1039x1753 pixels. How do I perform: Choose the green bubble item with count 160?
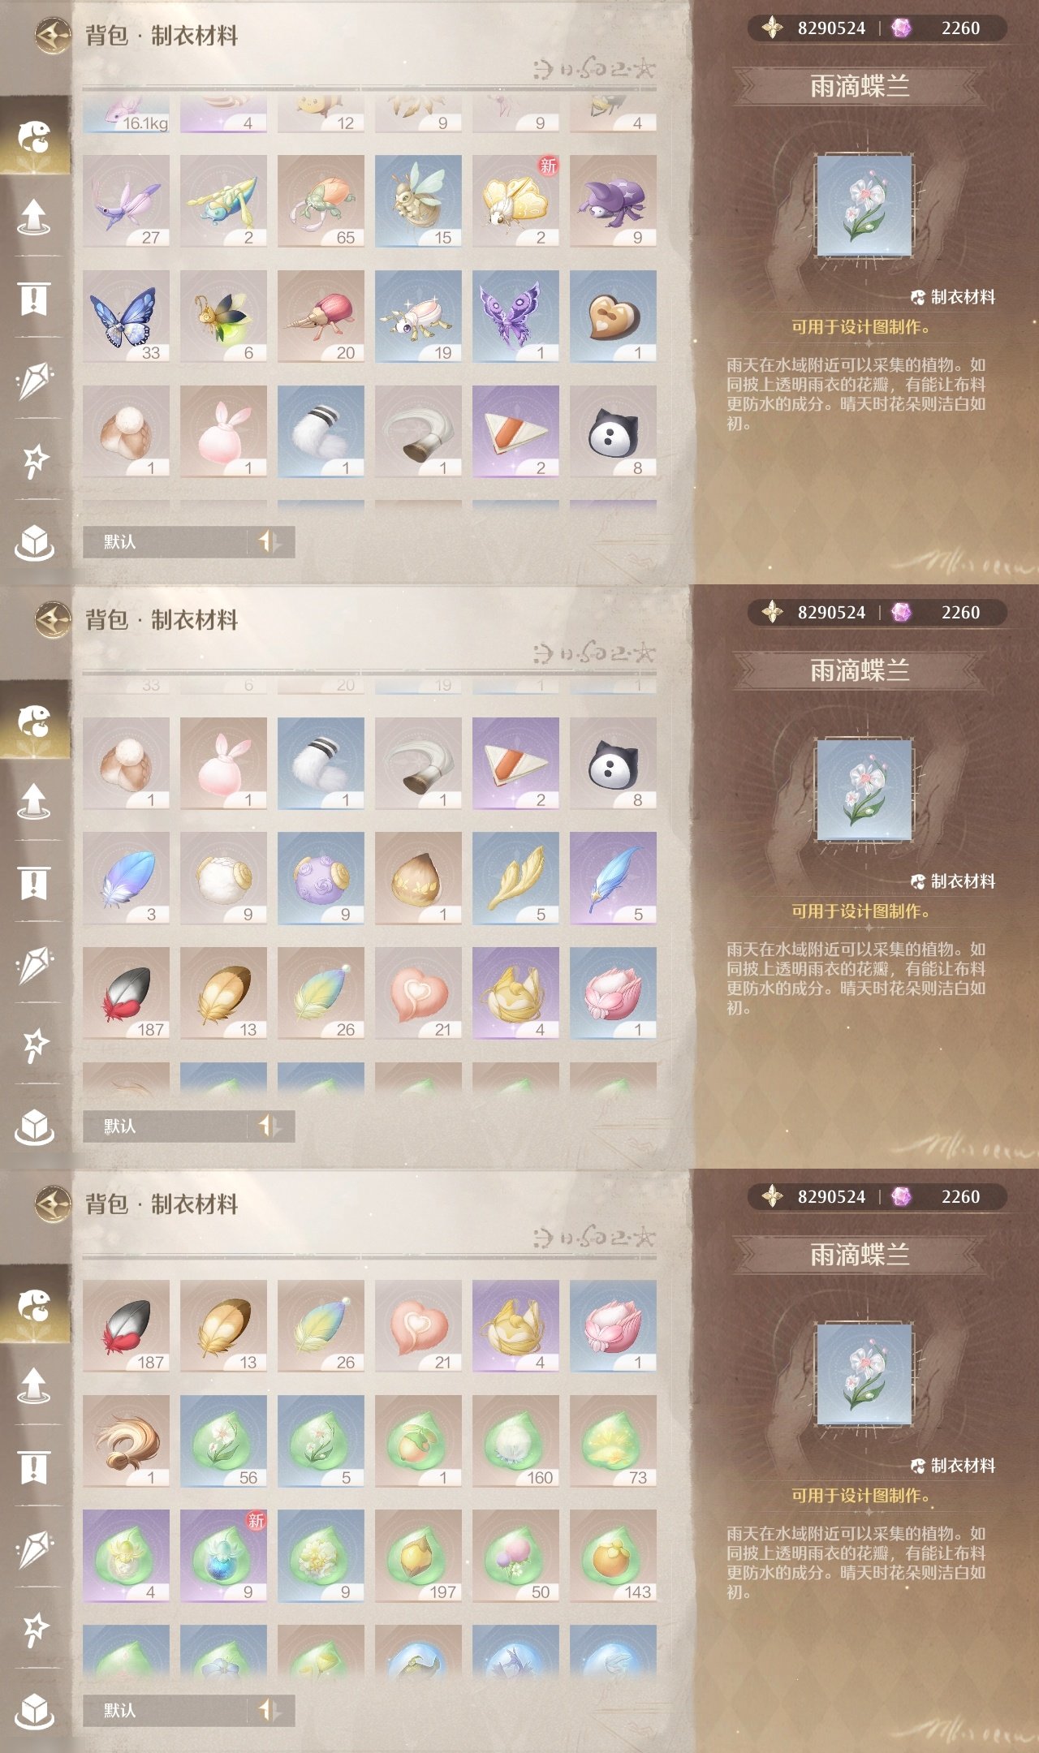(x=515, y=1441)
